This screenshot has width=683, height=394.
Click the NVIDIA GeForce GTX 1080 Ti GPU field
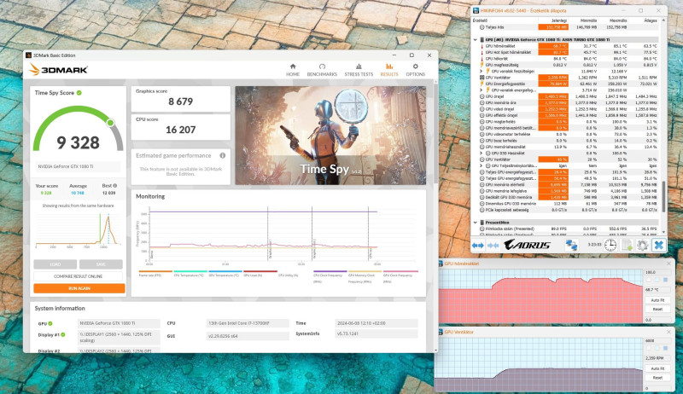click(119, 323)
